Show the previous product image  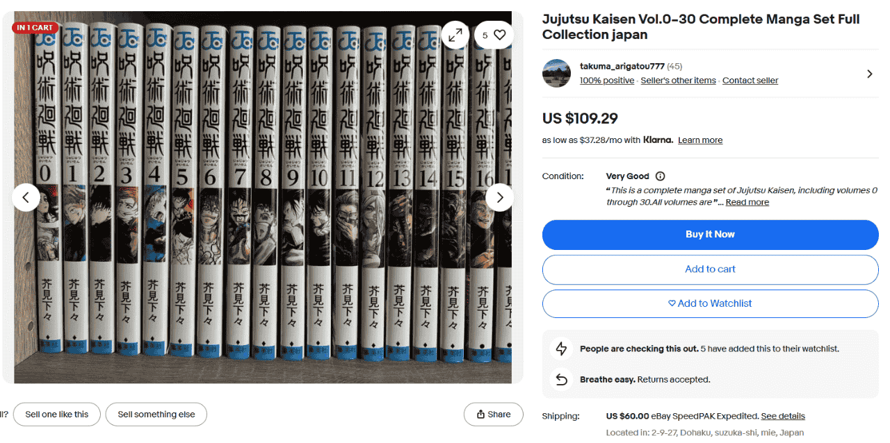26,197
